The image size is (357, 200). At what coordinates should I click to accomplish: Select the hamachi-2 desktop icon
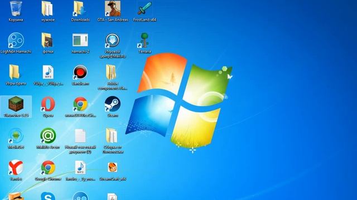[x=80, y=40]
